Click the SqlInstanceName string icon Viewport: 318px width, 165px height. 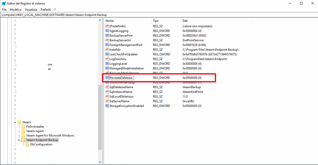(107, 92)
